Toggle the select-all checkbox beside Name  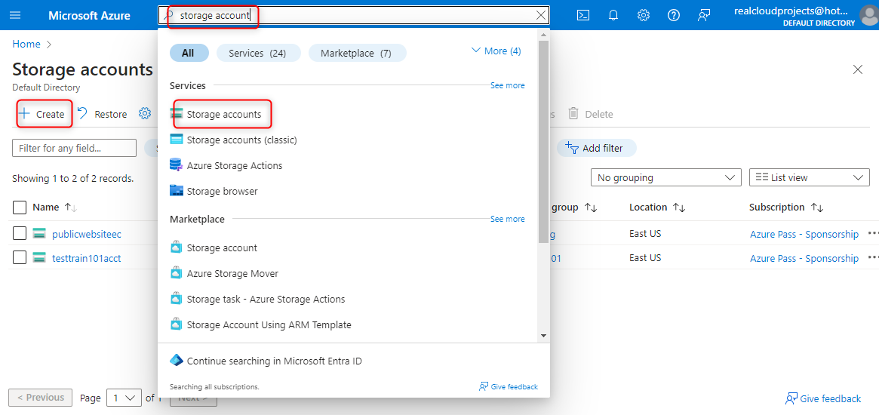tap(20, 207)
